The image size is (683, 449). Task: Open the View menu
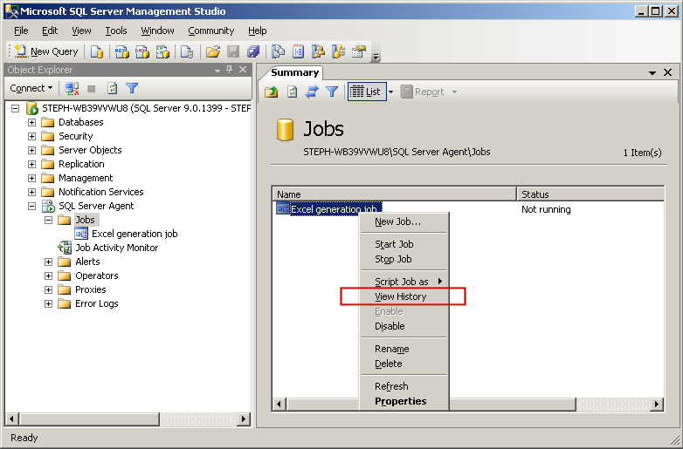pos(81,31)
